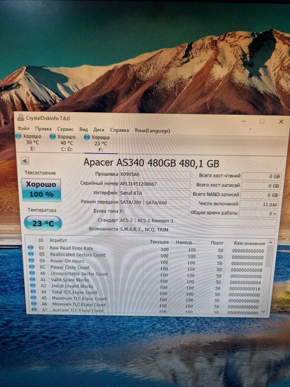Open the Сервис menu
290x387 pixels.
65,129
